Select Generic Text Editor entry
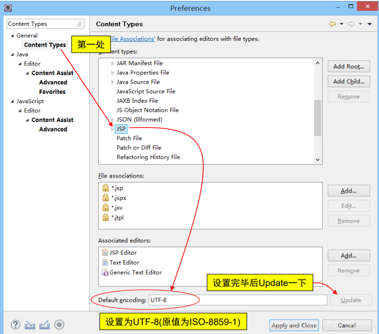The height and width of the screenshot is (334, 379). 135,273
